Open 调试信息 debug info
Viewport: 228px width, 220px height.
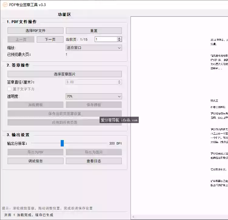36,161
